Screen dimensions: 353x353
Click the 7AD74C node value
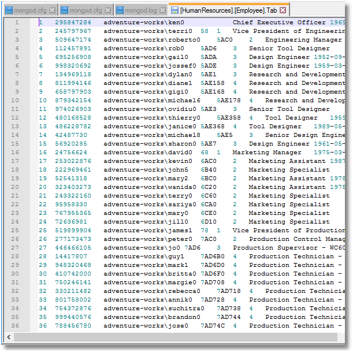click(213, 326)
